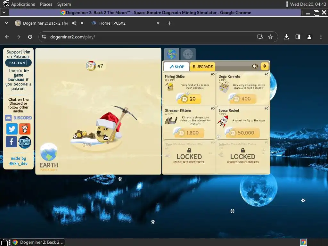Open Chrome profile icon
328x246 pixels.
(x=309, y=37)
